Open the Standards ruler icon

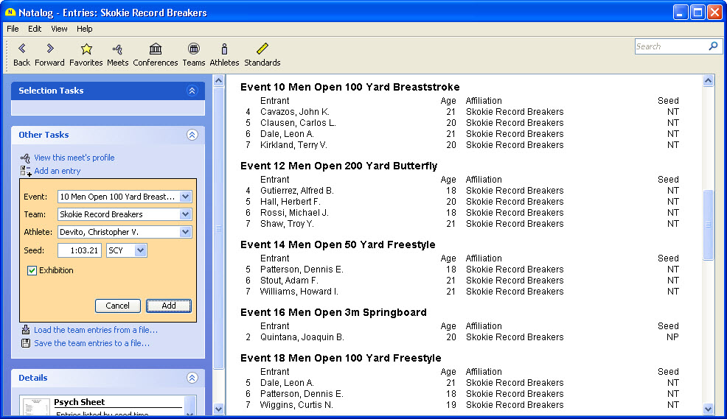point(262,49)
